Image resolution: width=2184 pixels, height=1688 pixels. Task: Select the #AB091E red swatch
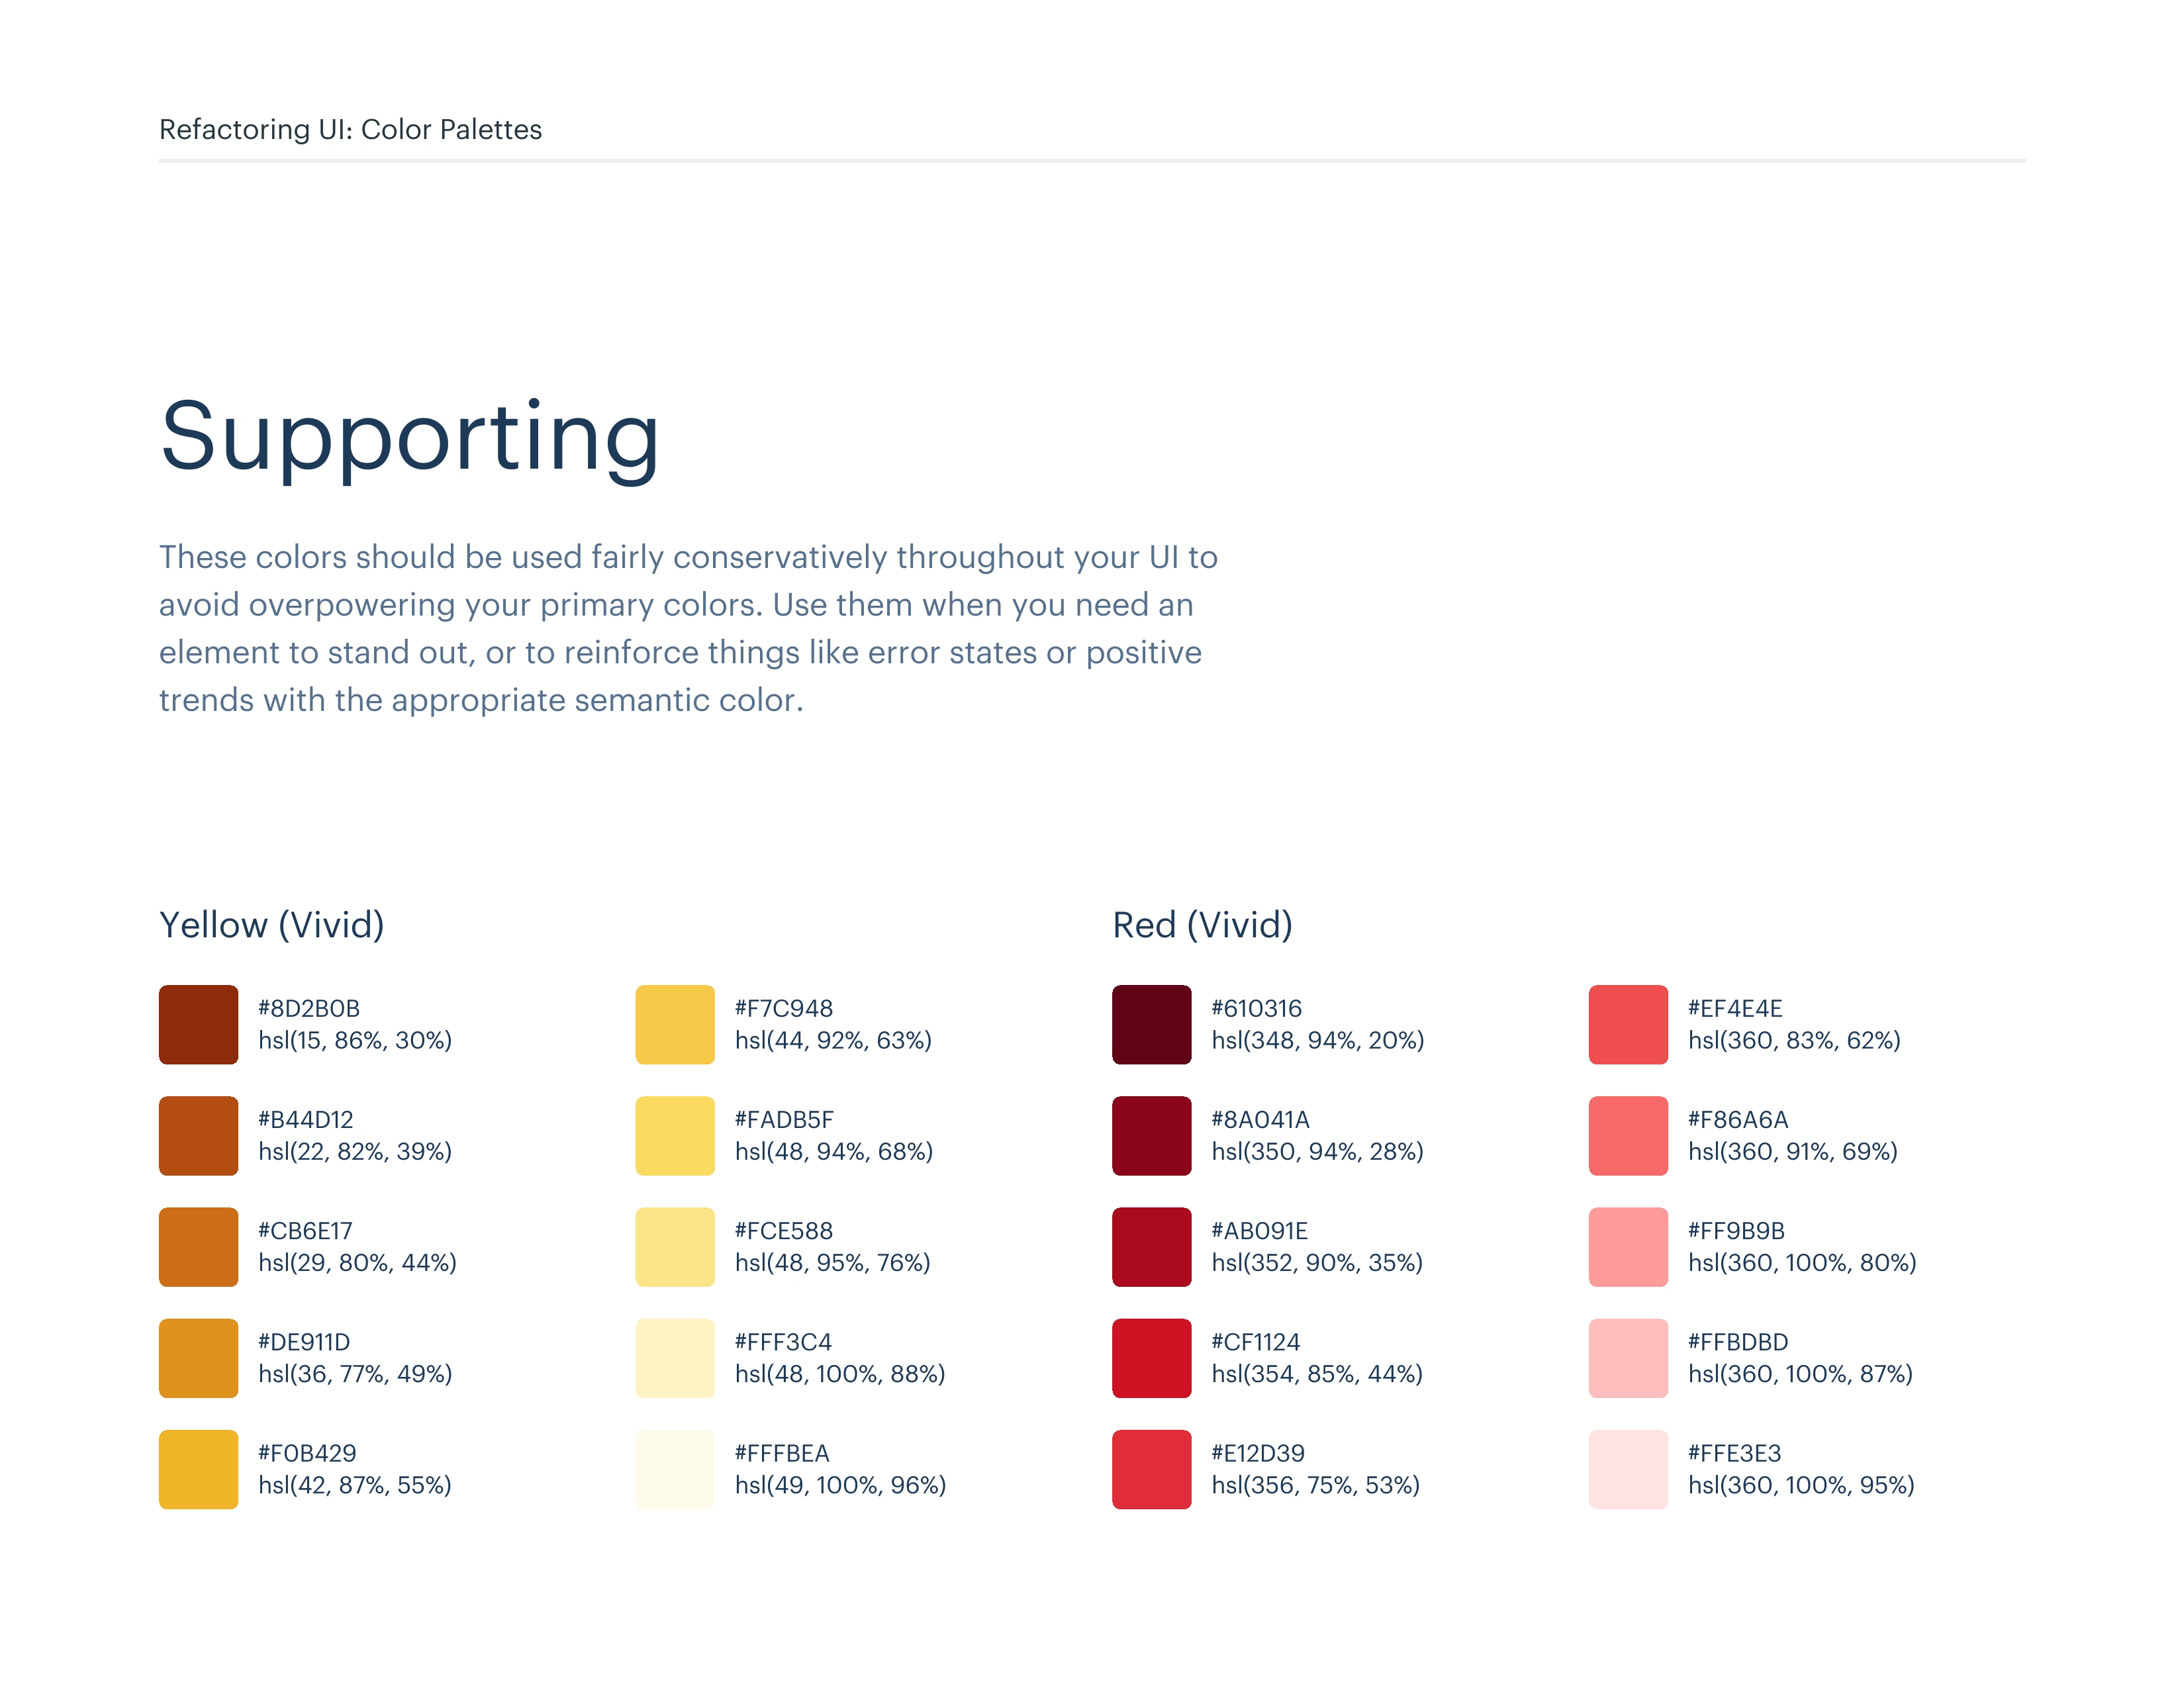click(x=1151, y=1246)
